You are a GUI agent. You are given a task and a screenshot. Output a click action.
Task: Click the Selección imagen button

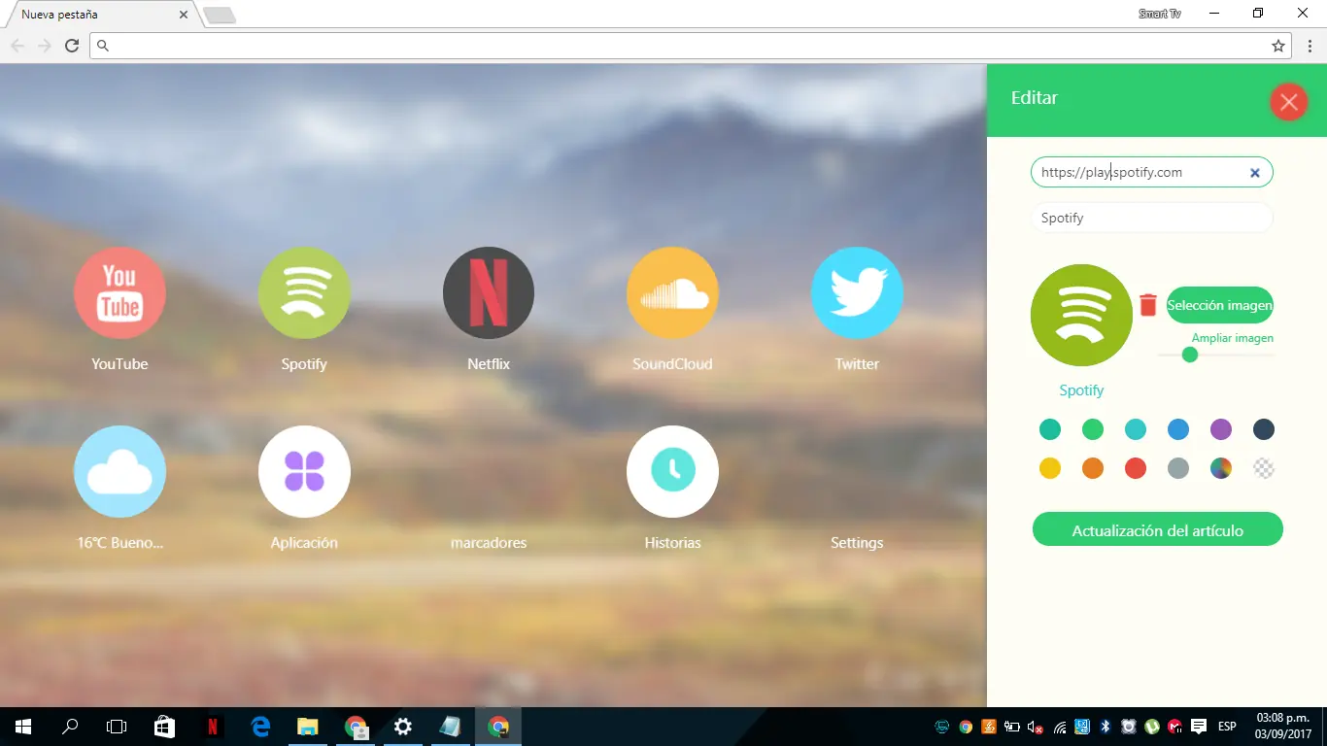(1219, 305)
